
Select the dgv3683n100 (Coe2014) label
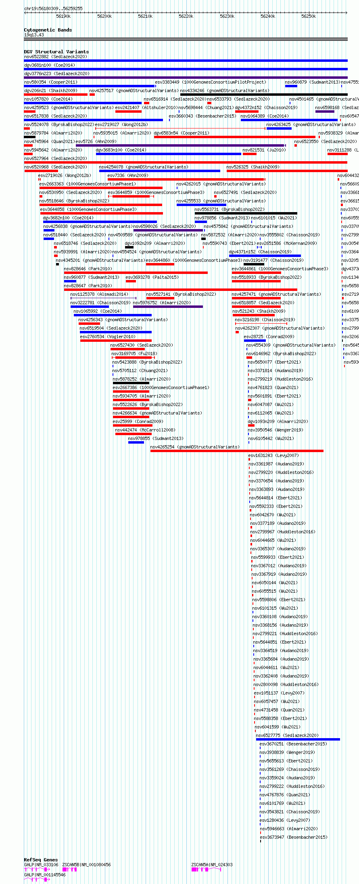coord(121,150)
